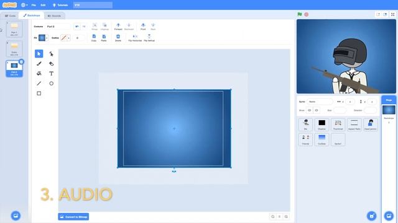Select the arrow Select tool
Image resolution: width=398 pixels, height=223 pixels.
click(x=39, y=54)
